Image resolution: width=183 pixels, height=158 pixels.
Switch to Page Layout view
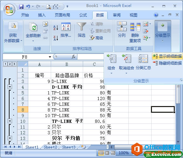tap(107, 153)
